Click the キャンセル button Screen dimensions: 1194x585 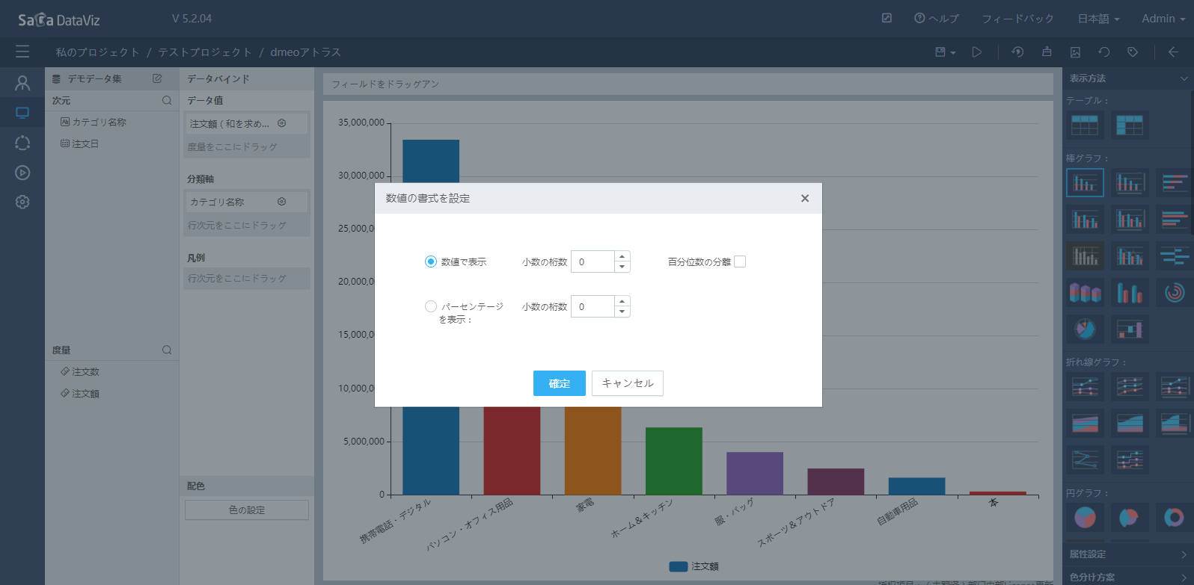[628, 383]
